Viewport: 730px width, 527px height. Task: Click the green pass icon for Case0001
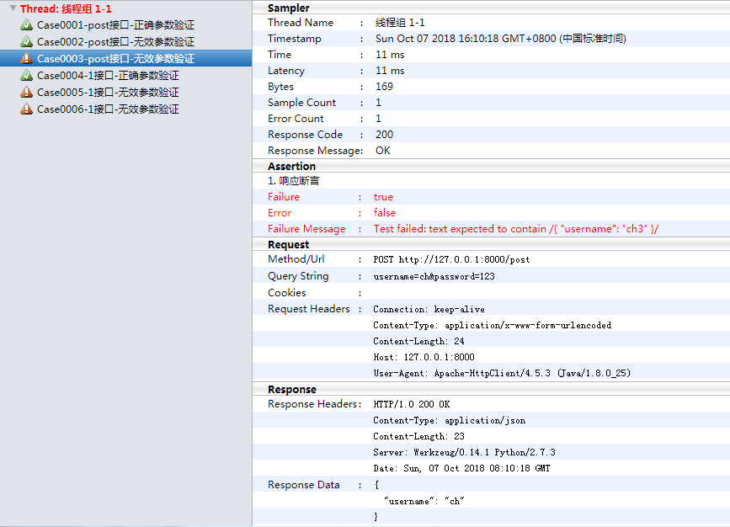pos(27,24)
